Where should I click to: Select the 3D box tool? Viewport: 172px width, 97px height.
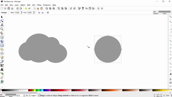point(2,41)
